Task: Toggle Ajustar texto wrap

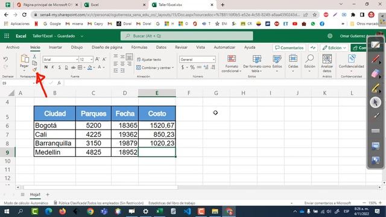Action: 149,60
